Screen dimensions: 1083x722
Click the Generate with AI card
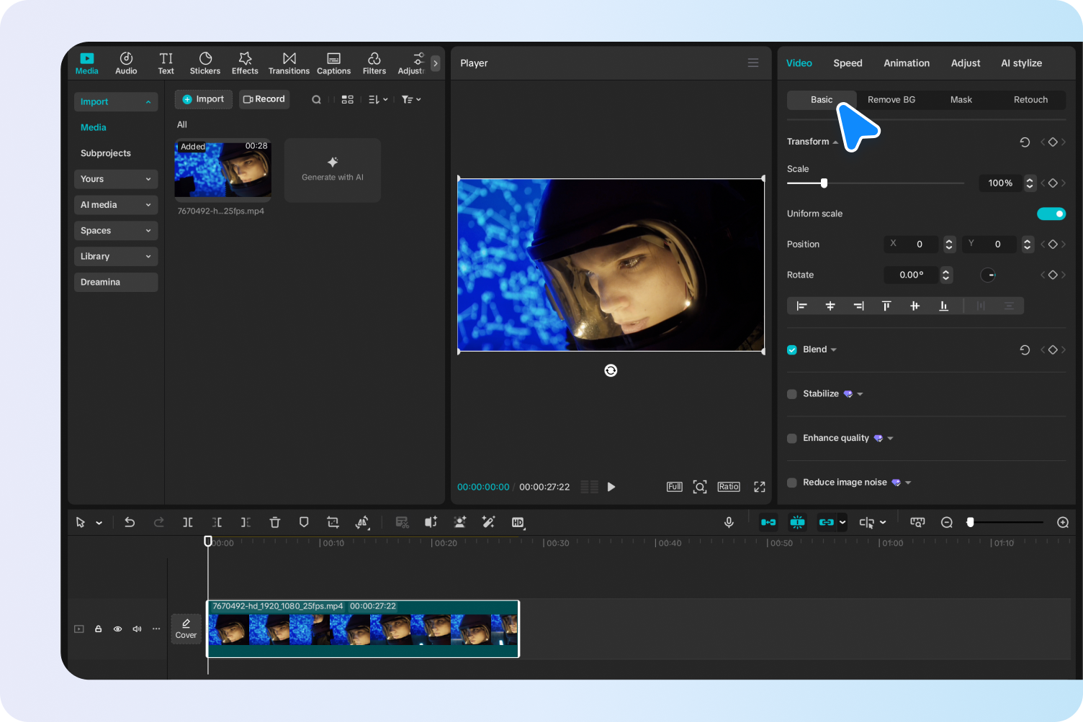[x=332, y=170]
